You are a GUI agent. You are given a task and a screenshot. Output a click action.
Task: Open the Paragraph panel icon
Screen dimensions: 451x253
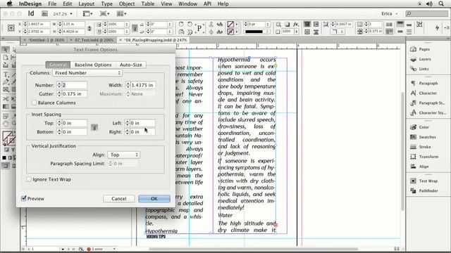[x=414, y=83]
